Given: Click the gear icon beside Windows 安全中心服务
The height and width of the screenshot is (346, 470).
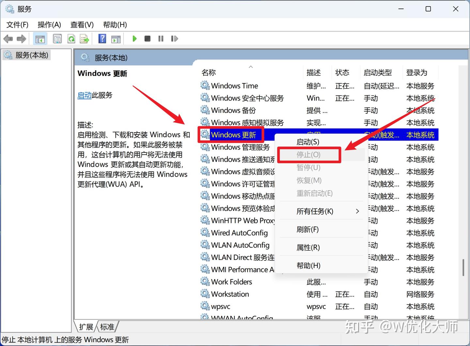Looking at the screenshot, I should (x=205, y=98).
